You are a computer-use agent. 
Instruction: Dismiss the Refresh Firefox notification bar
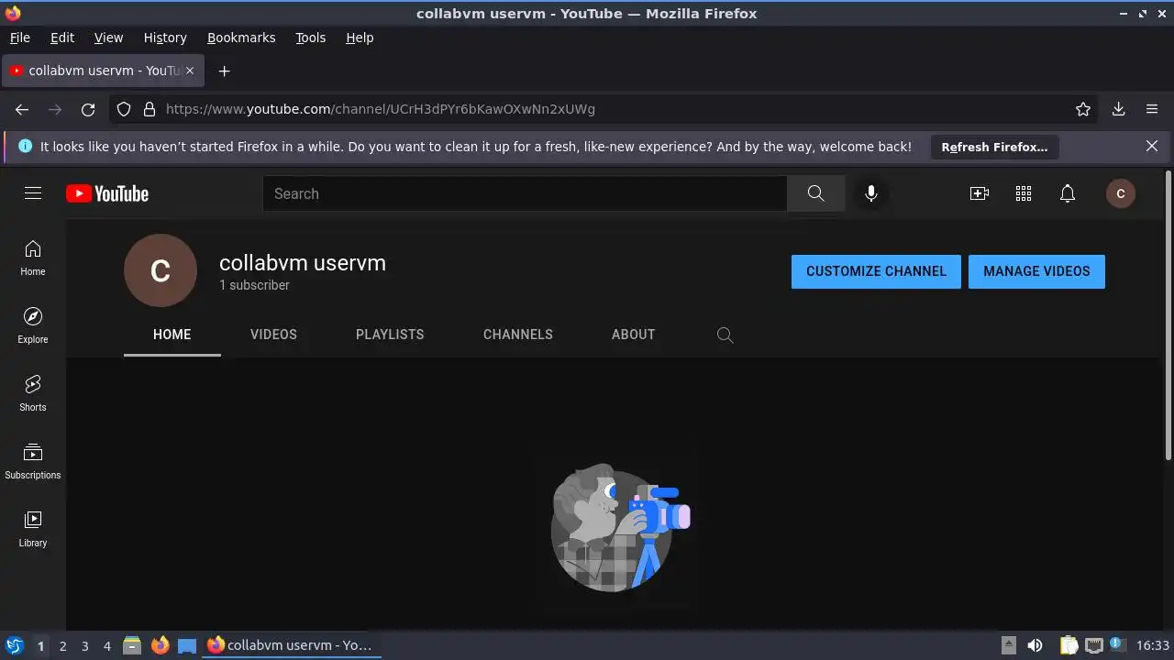coord(1152,146)
